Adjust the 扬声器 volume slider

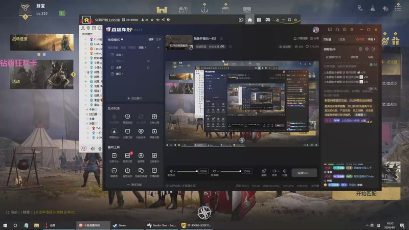click(x=231, y=171)
